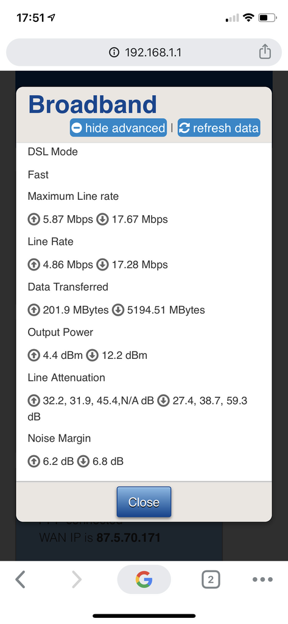Click download icon next to 6.8 dB
Viewport: 288px width, 624px height.
tap(83, 462)
